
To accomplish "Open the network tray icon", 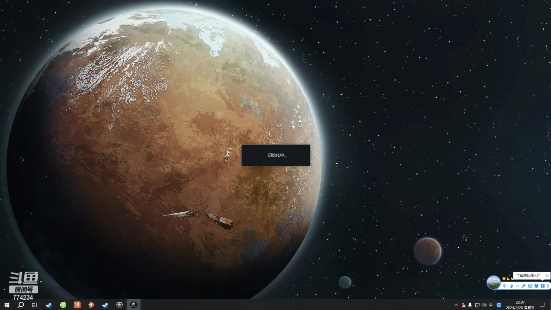I will point(477,305).
